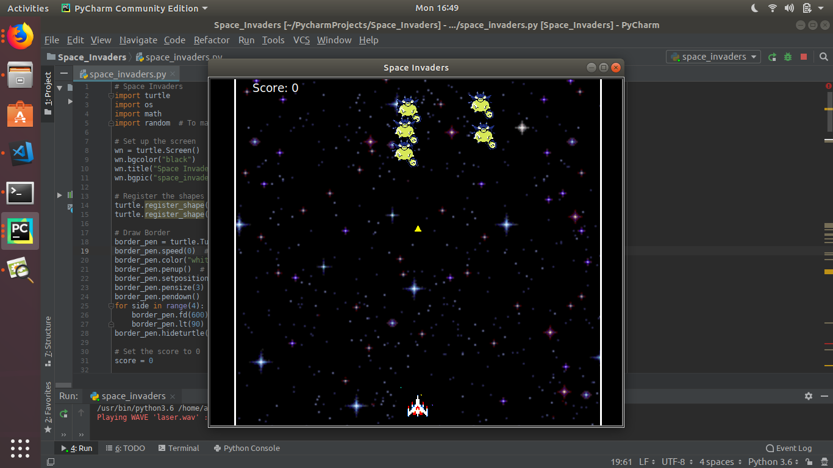This screenshot has height=468, width=833.
Task: Open the Window menu
Action: pyautogui.click(x=334, y=40)
